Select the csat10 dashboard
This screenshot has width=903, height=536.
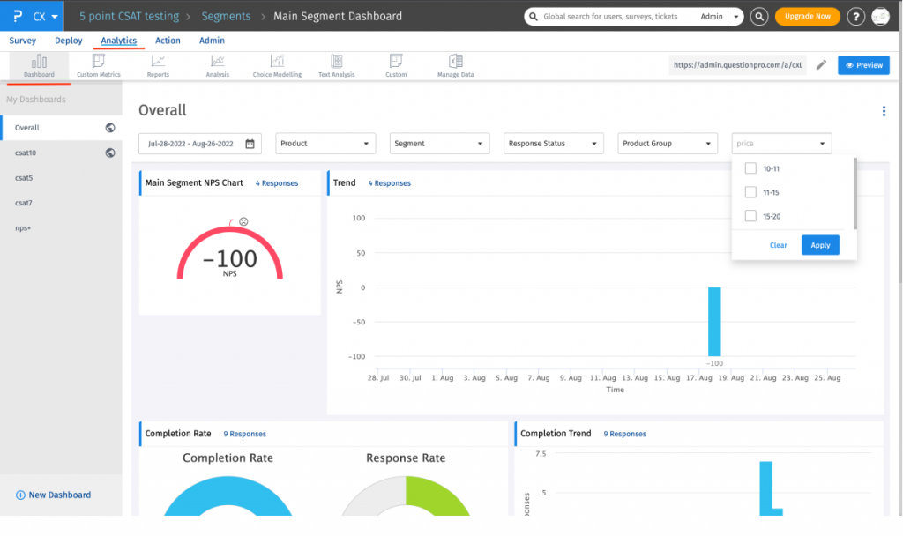pyautogui.click(x=61, y=153)
